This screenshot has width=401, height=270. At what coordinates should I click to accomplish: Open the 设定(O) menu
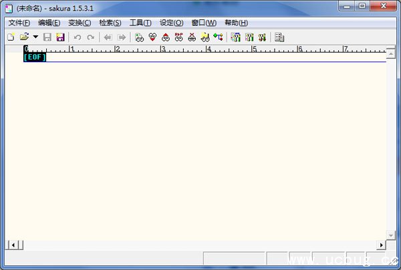171,23
